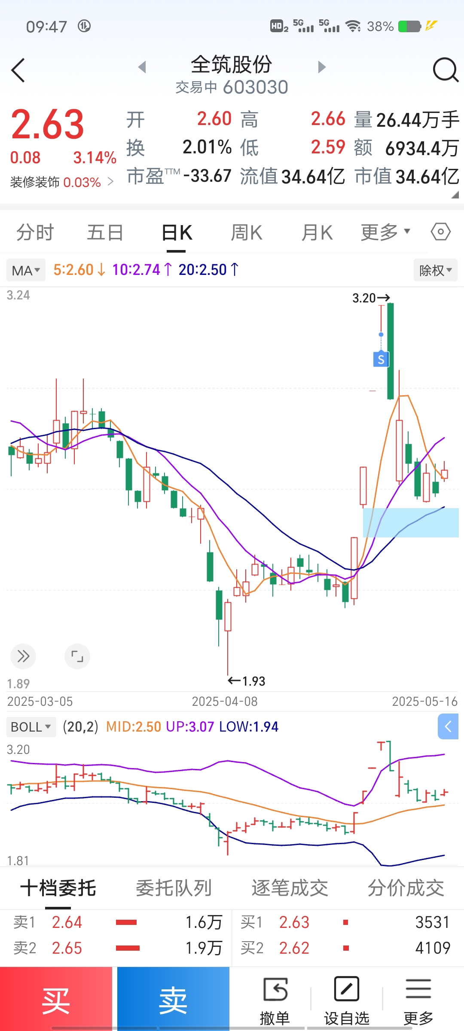The width and height of the screenshot is (464, 1031).
Task: Tap the blue 卖 sell button
Action: coord(173,998)
